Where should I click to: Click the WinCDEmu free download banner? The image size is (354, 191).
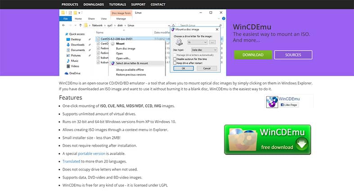268,140
